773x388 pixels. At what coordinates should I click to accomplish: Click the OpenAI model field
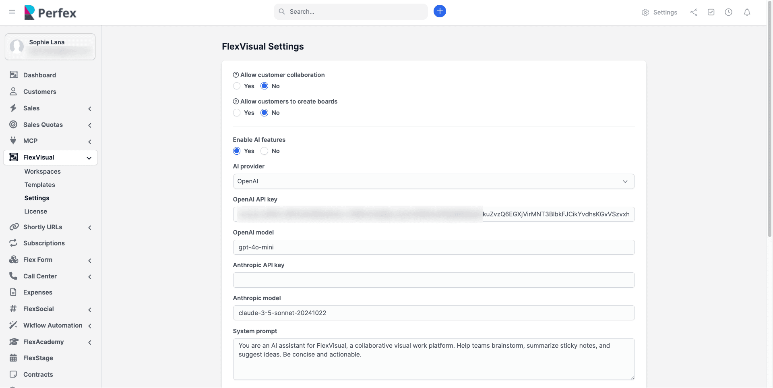point(434,247)
